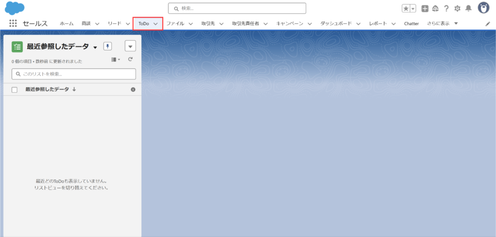496x237 pixels.
Task: Switch list view via 最近参照したデータ title arrow
Action: pyautogui.click(x=95, y=47)
